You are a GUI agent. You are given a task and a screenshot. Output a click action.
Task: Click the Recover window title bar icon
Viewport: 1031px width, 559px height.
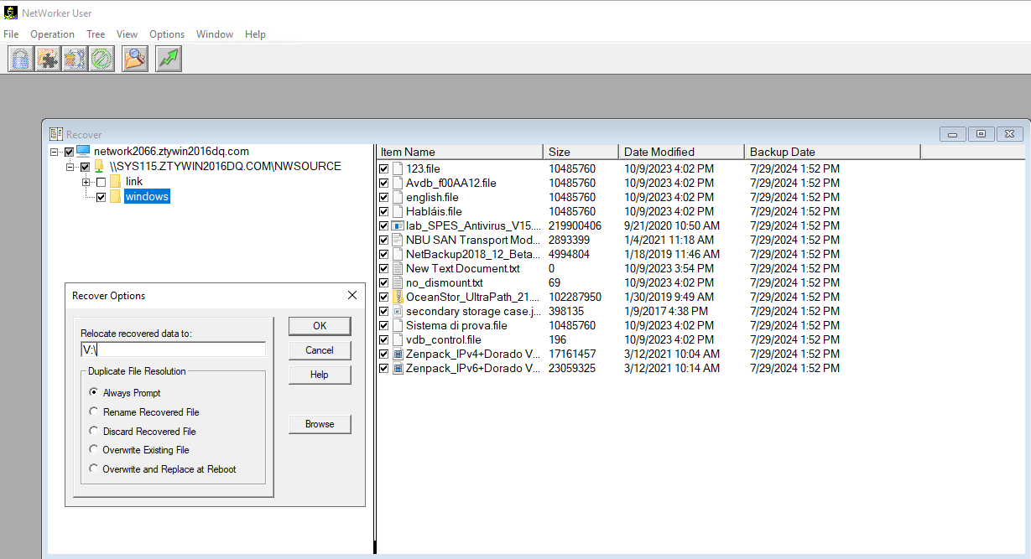click(56, 134)
